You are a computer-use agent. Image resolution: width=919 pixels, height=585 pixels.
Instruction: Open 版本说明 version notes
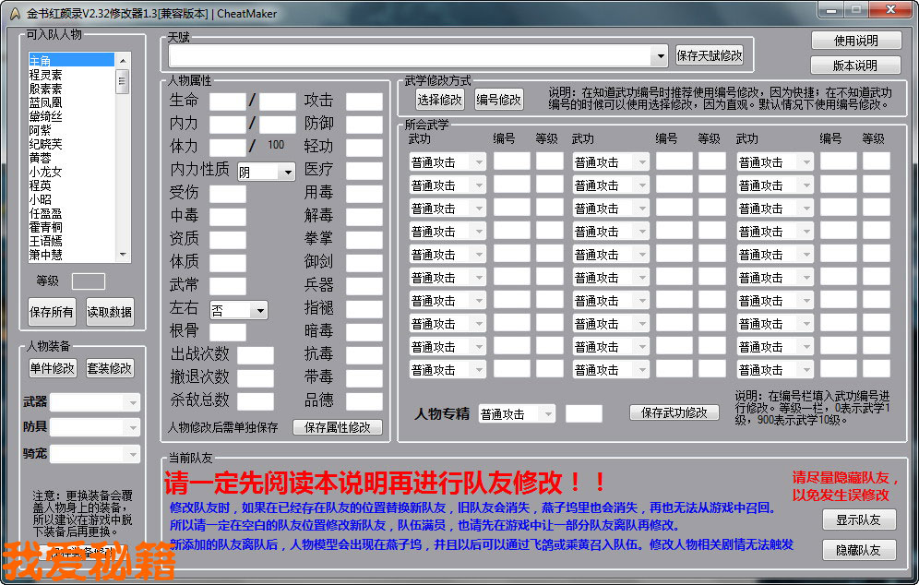pos(855,66)
